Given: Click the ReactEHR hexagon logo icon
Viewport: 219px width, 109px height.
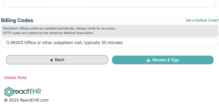Looking at the screenshot, I should coord(9,92).
